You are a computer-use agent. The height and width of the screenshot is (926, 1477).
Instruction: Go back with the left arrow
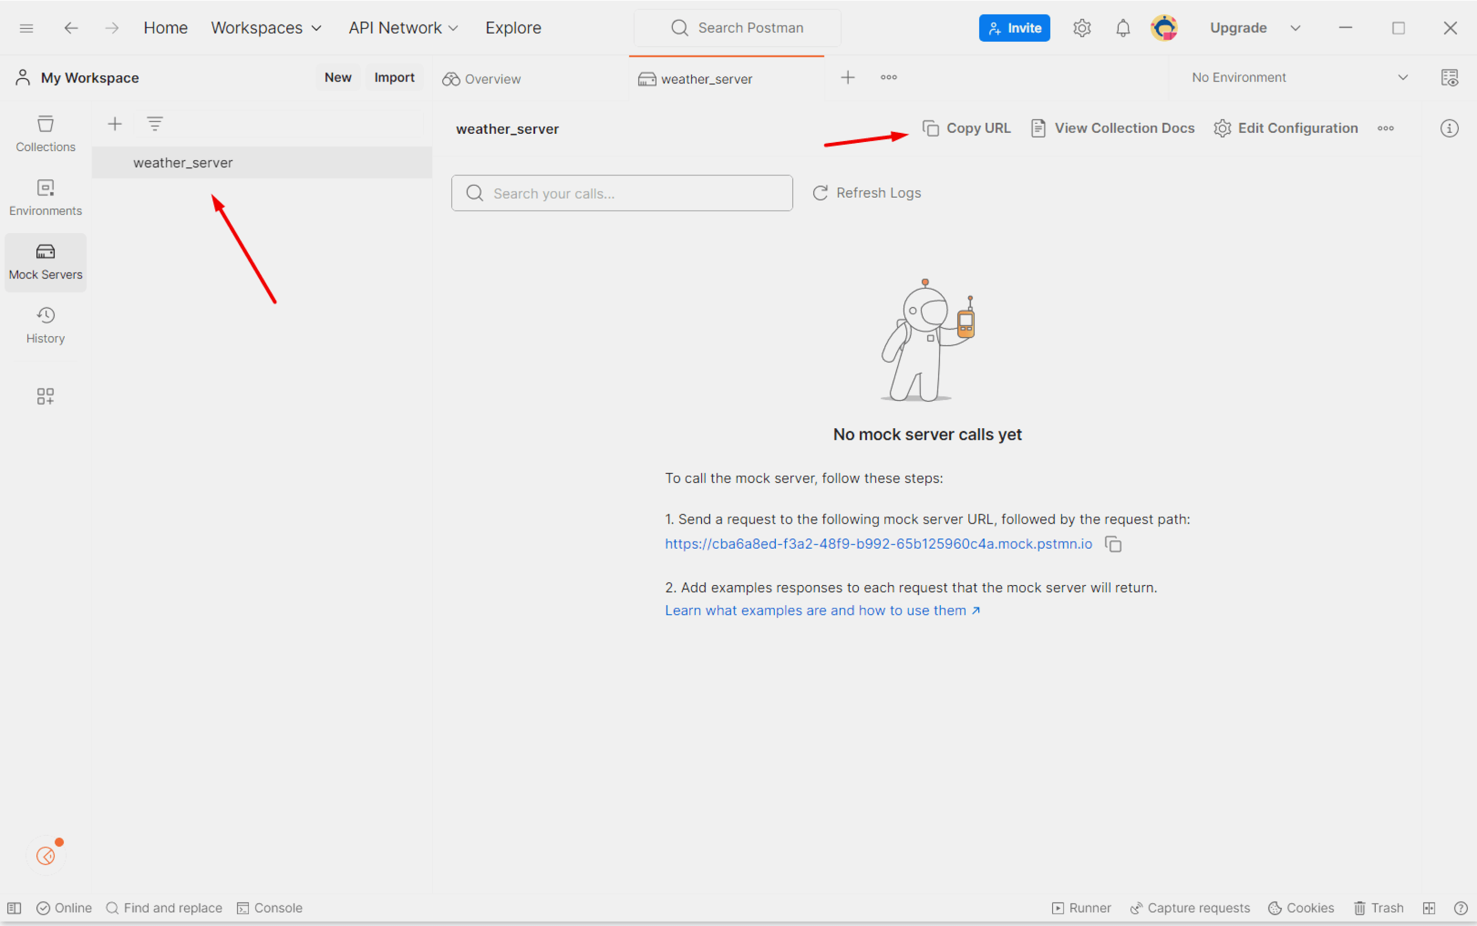click(x=71, y=28)
